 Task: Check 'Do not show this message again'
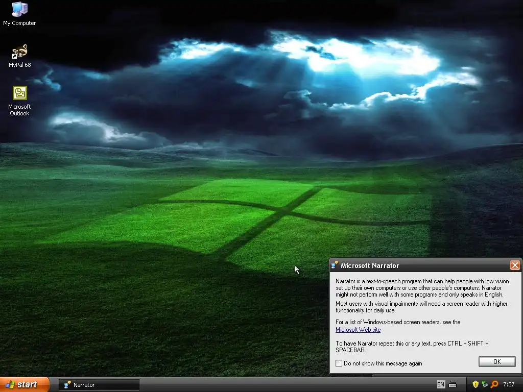pyautogui.click(x=339, y=363)
